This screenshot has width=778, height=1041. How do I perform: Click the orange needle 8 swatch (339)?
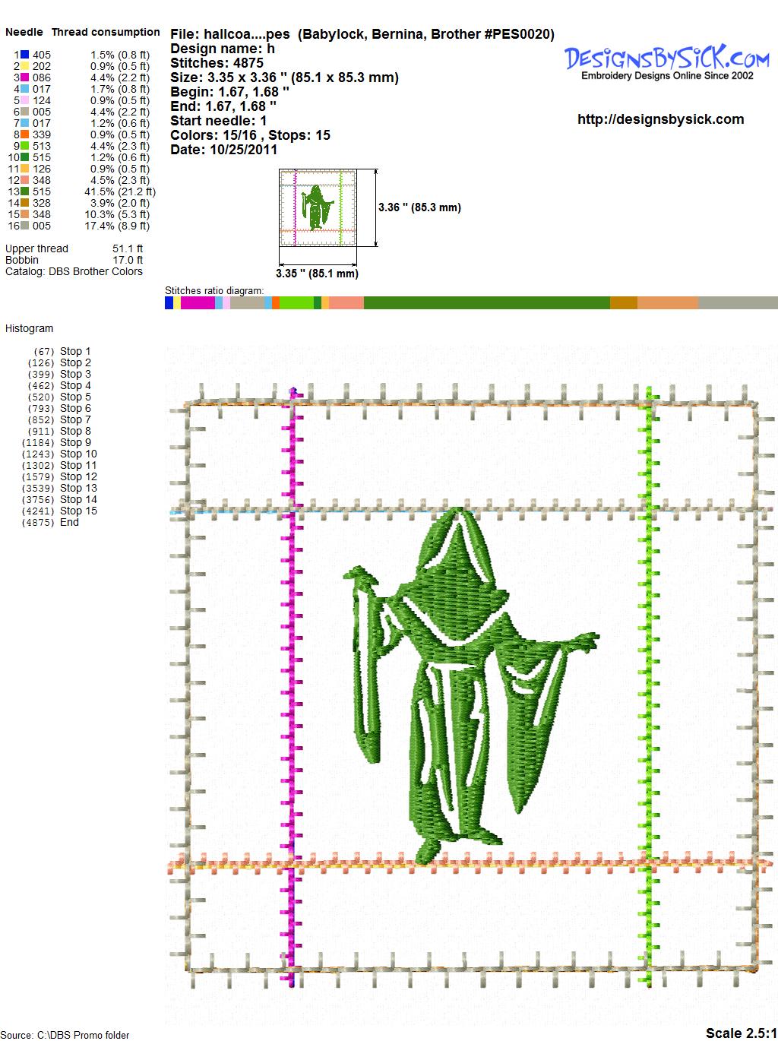[25, 134]
